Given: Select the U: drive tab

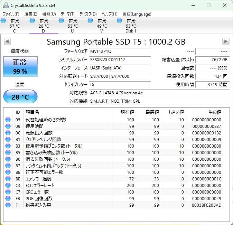Looking at the screenshot, I should pyautogui.click(x=73, y=26).
